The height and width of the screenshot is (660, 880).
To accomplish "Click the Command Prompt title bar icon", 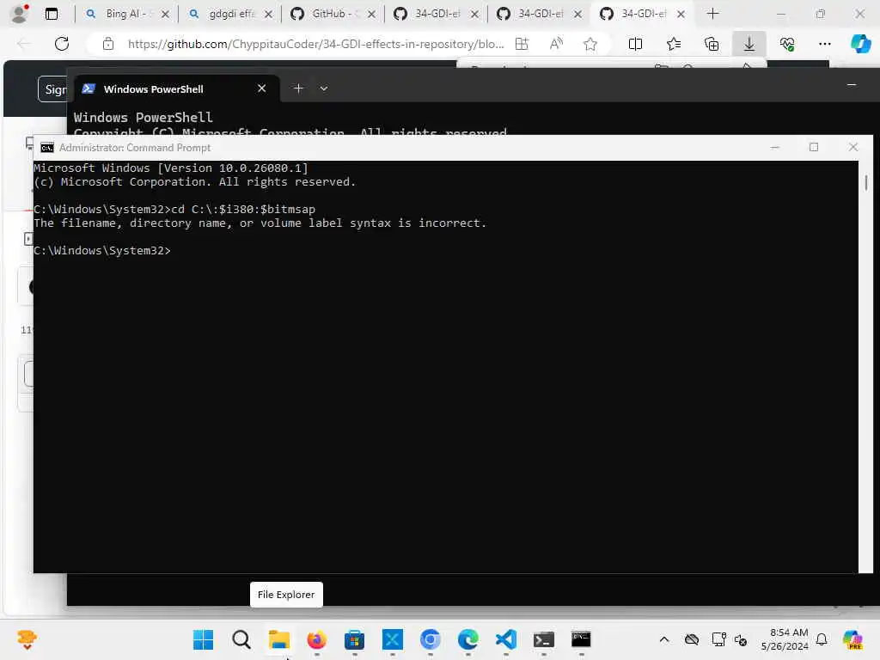I will (47, 148).
